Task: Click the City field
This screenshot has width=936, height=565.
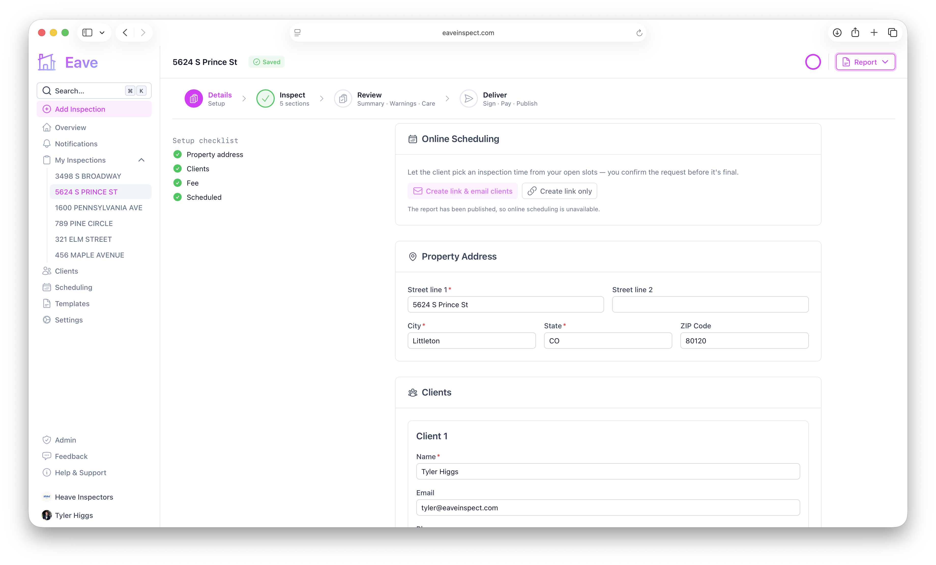Action: tap(471, 341)
